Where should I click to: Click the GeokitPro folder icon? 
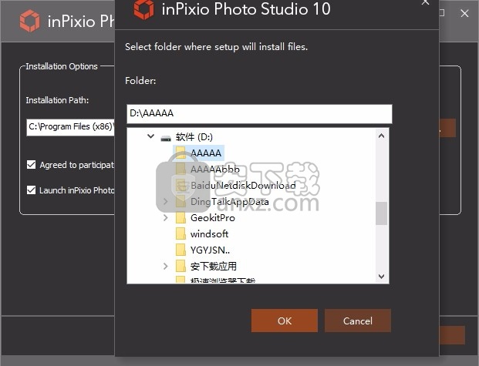pos(180,217)
